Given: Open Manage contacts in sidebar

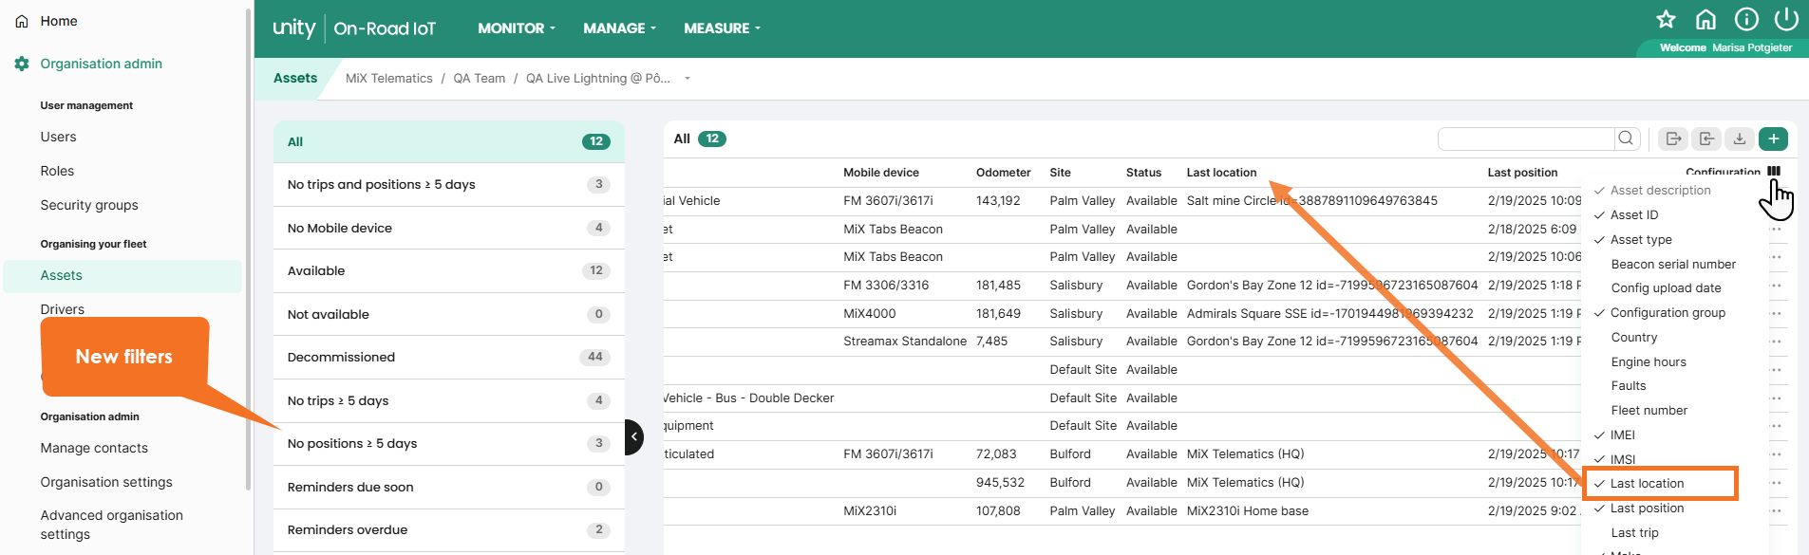Looking at the screenshot, I should [x=94, y=448].
